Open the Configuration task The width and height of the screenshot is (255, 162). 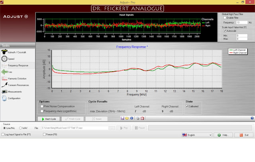(18, 98)
